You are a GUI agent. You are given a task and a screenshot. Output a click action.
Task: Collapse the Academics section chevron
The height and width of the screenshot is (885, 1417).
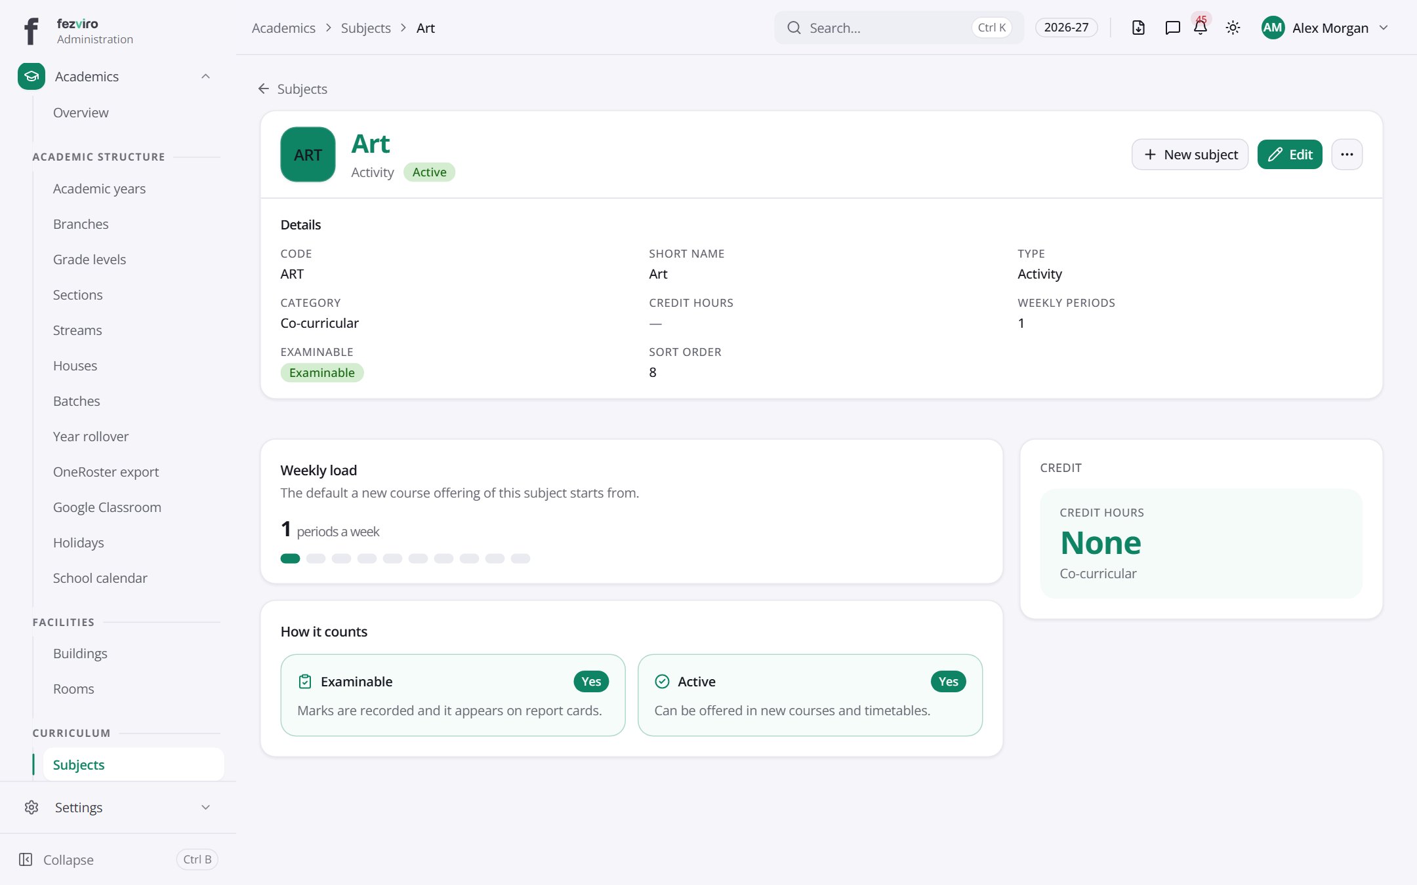tap(205, 77)
